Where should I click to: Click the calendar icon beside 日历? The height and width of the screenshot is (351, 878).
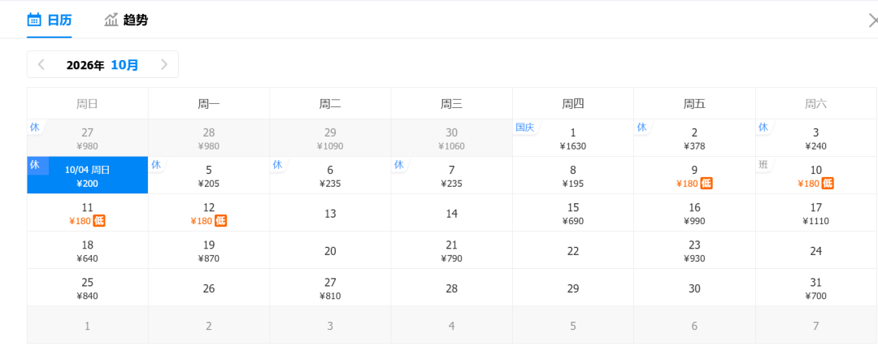(x=34, y=20)
